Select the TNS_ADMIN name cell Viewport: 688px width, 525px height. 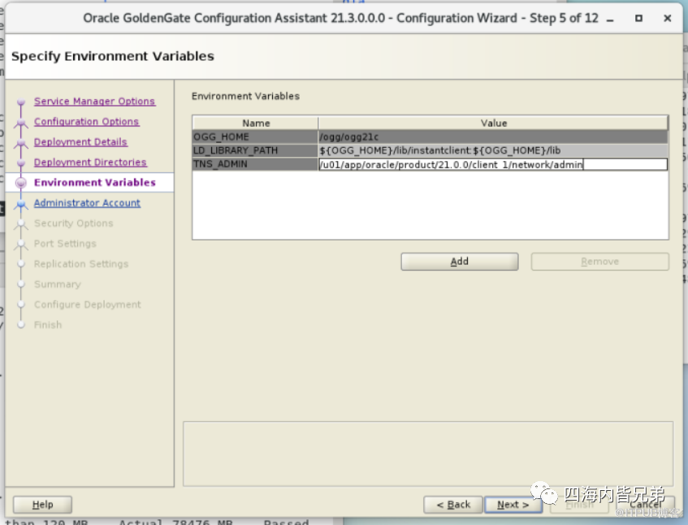click(x=255, y=164)
